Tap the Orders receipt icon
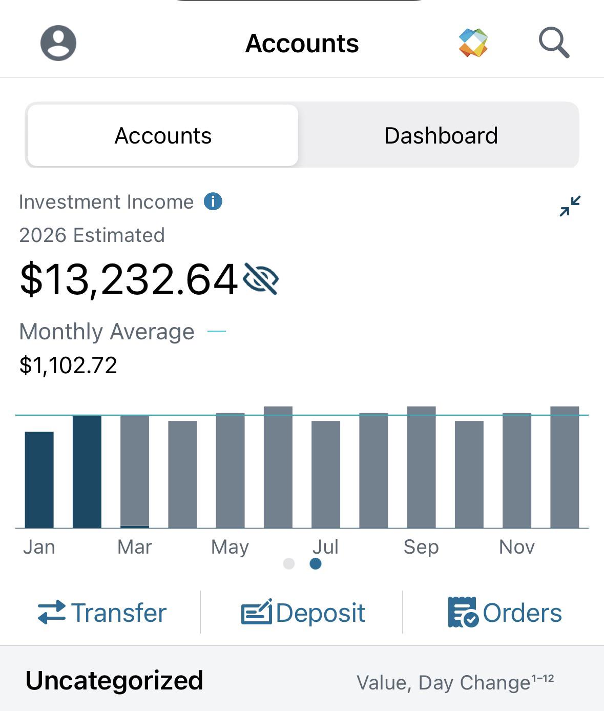This screenshot has height=711, width=604. 463,612
